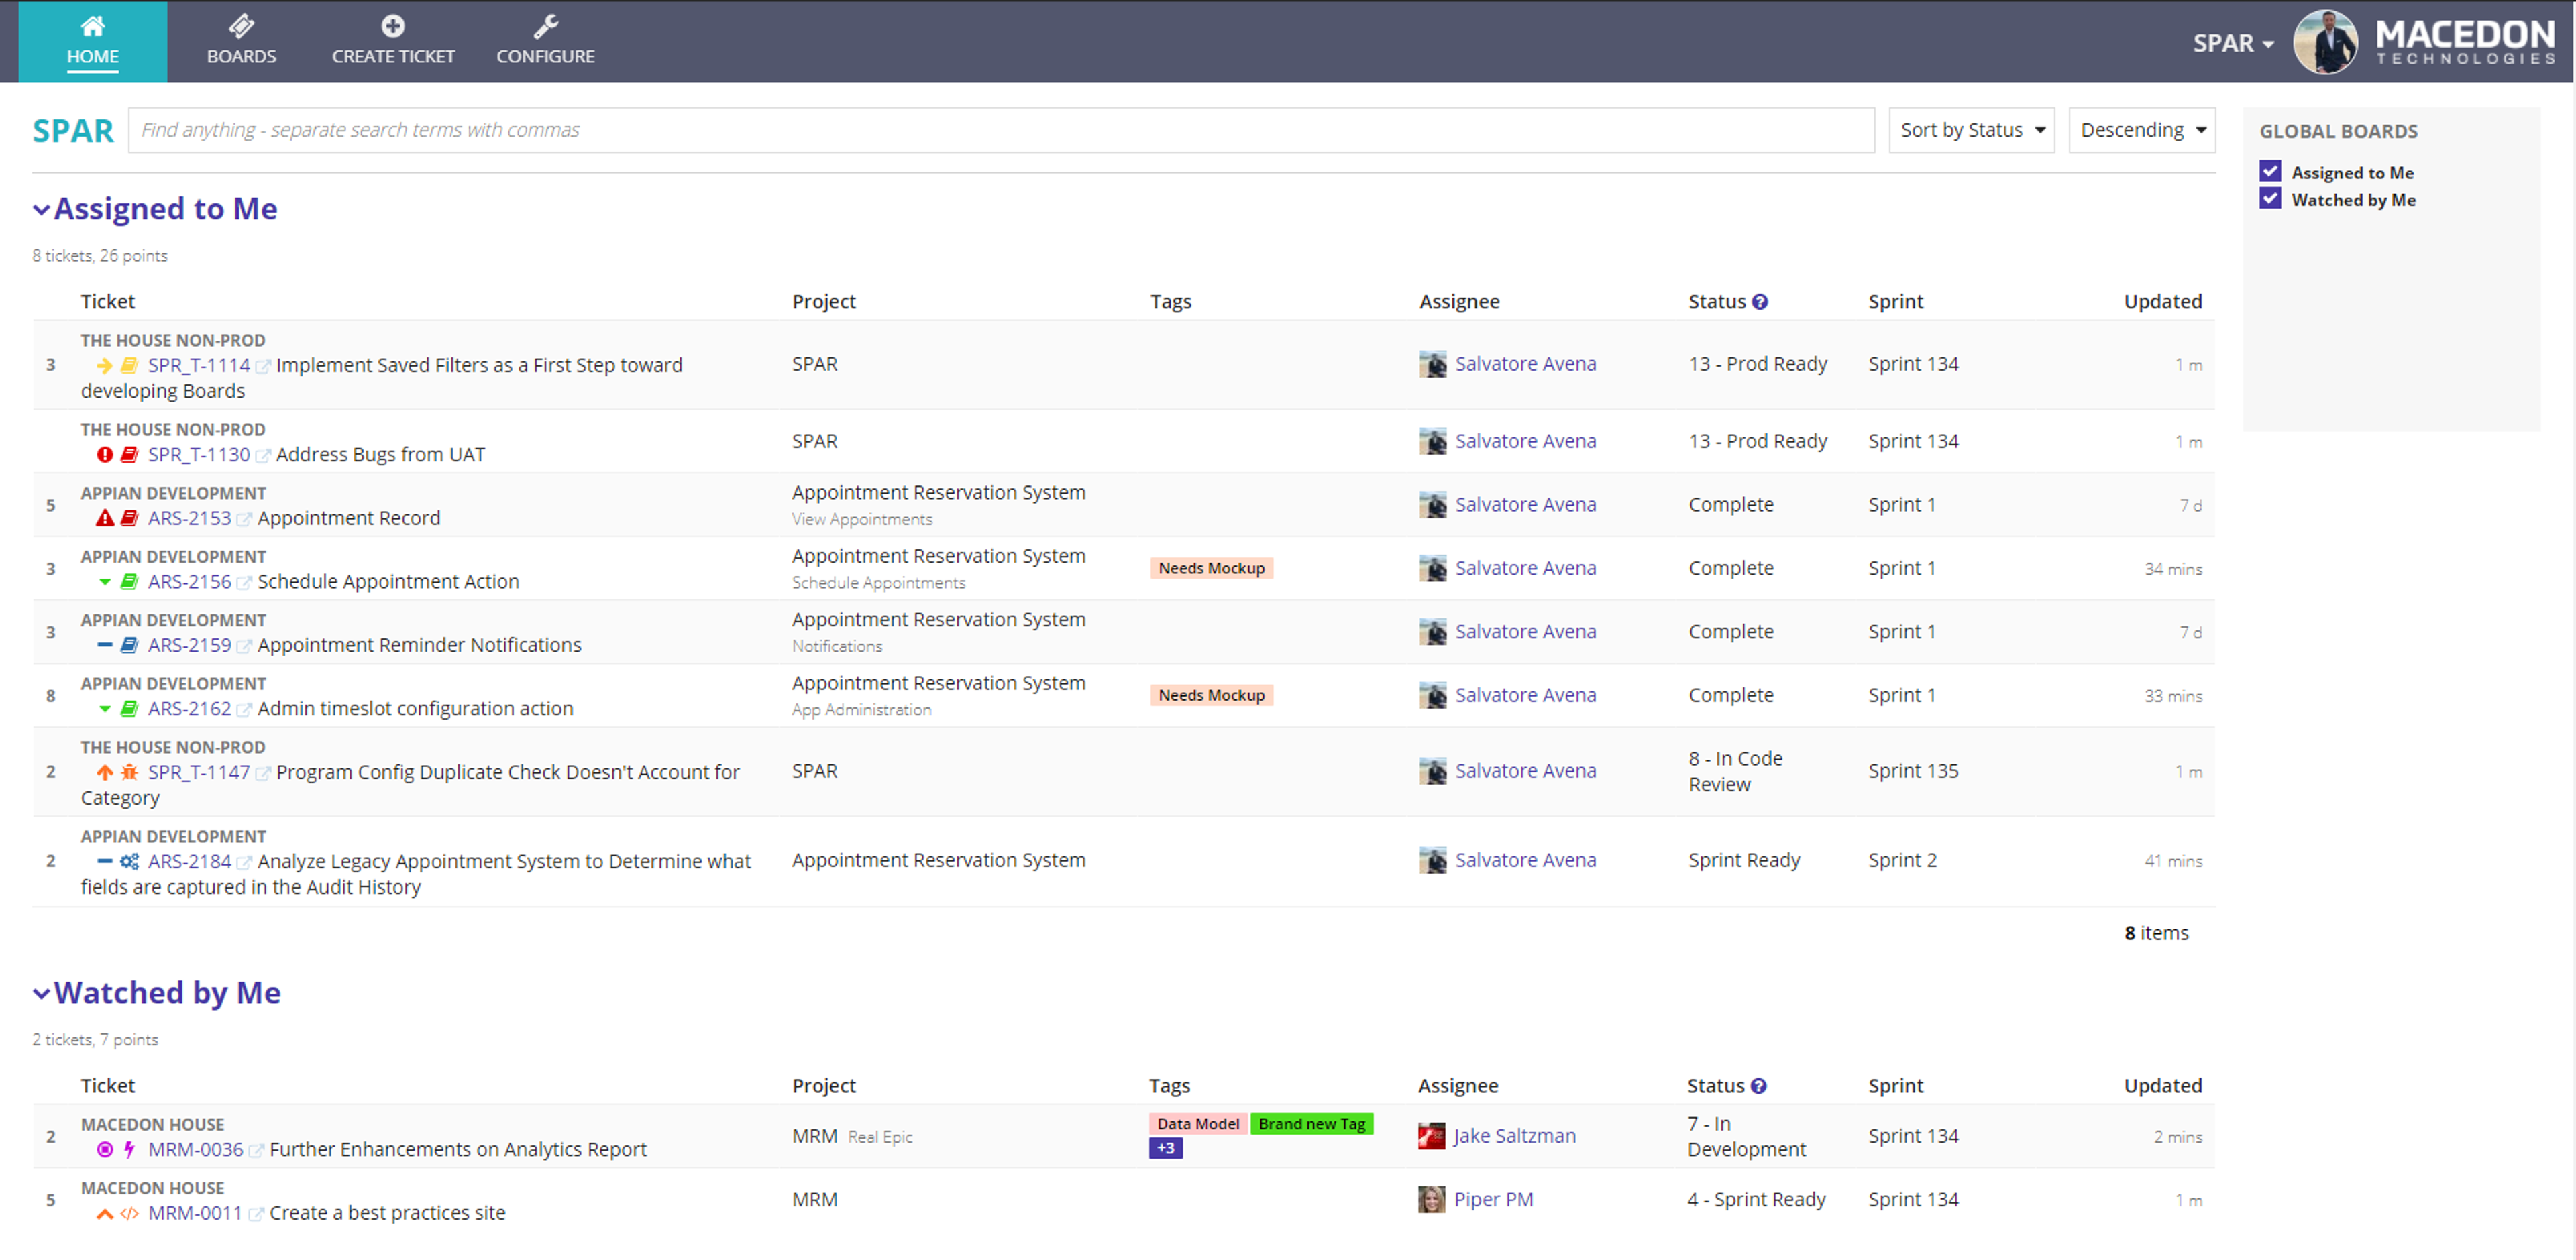
Task: Expand the +3 more tags badge
Action: [x=1165, y=1149]
